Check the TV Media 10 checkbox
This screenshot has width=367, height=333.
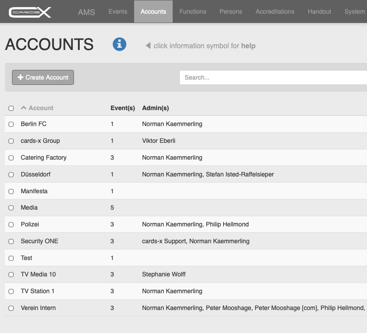tap(11, 275)
